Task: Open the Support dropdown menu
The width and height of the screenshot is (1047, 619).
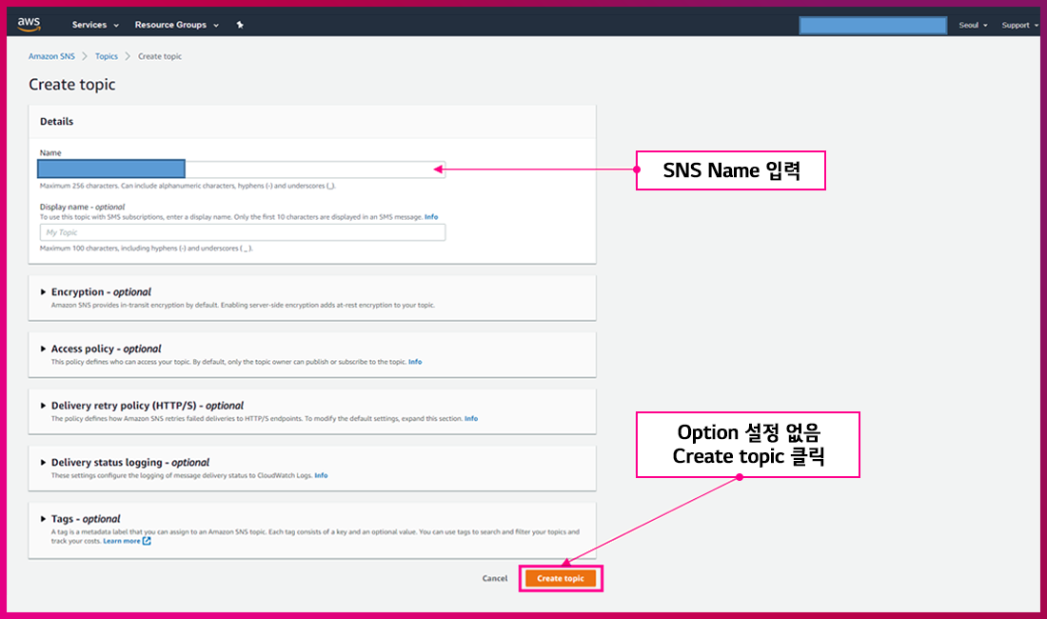Action: tap(1019, 25)
